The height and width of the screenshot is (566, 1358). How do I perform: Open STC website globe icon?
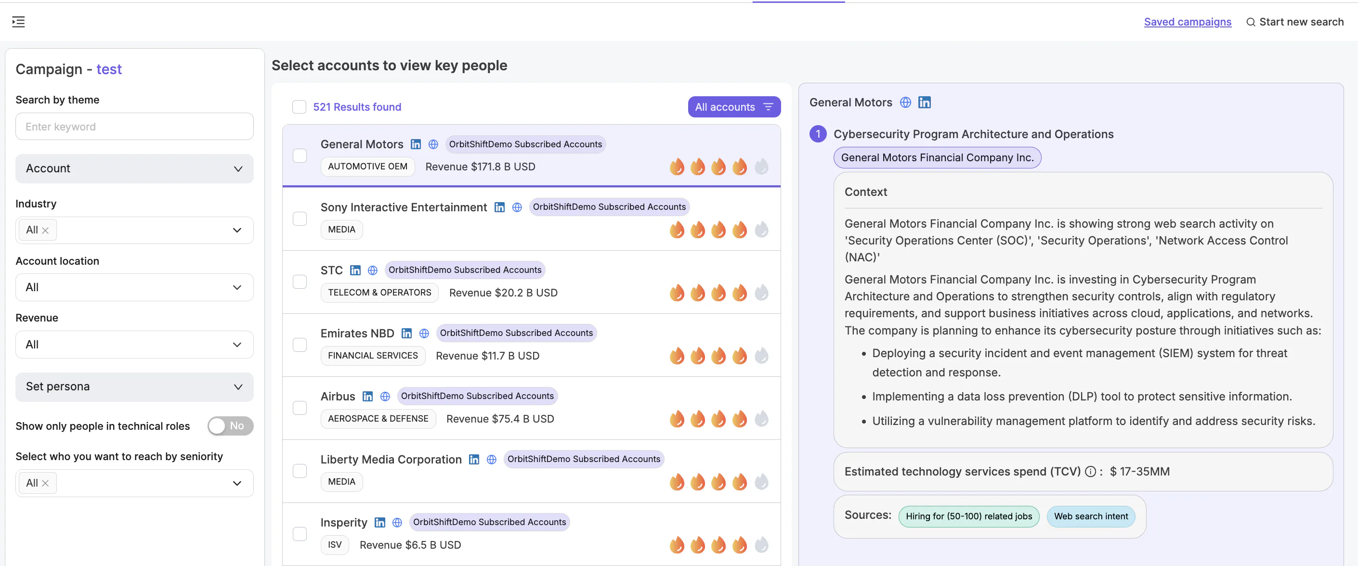click(373, 270)
